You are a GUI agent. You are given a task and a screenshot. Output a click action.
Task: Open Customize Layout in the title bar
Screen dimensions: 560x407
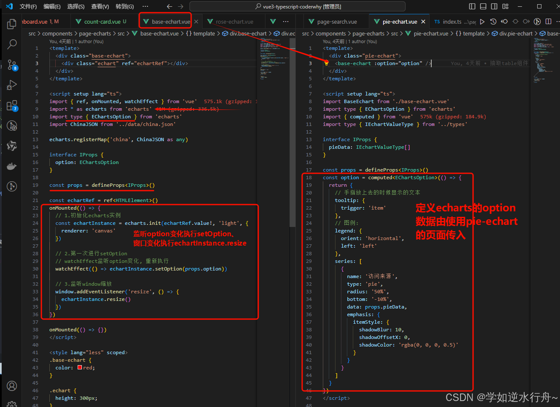coord(506,6)
